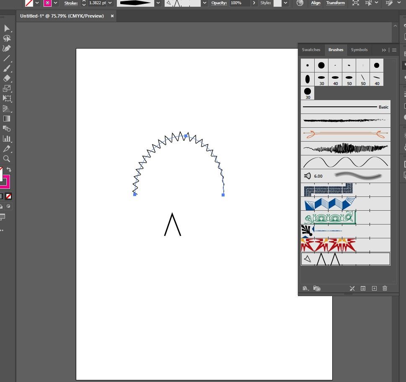
Task: Open the Opacity value dropdown
Action: 253,3
